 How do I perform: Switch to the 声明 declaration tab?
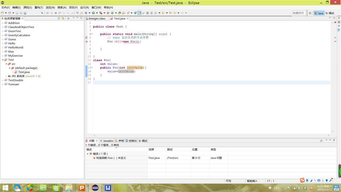119,141
